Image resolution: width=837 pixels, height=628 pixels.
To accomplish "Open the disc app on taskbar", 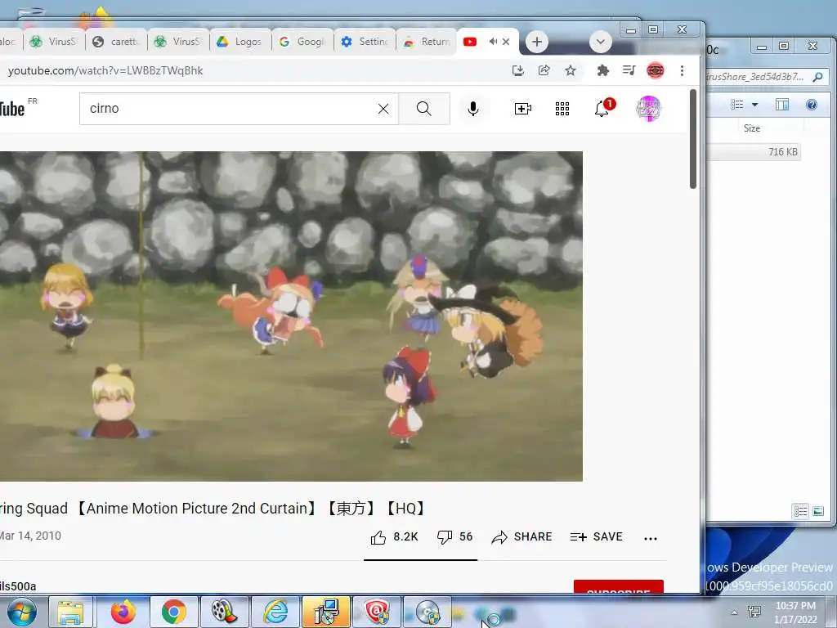I will click(x=427, y=612).
